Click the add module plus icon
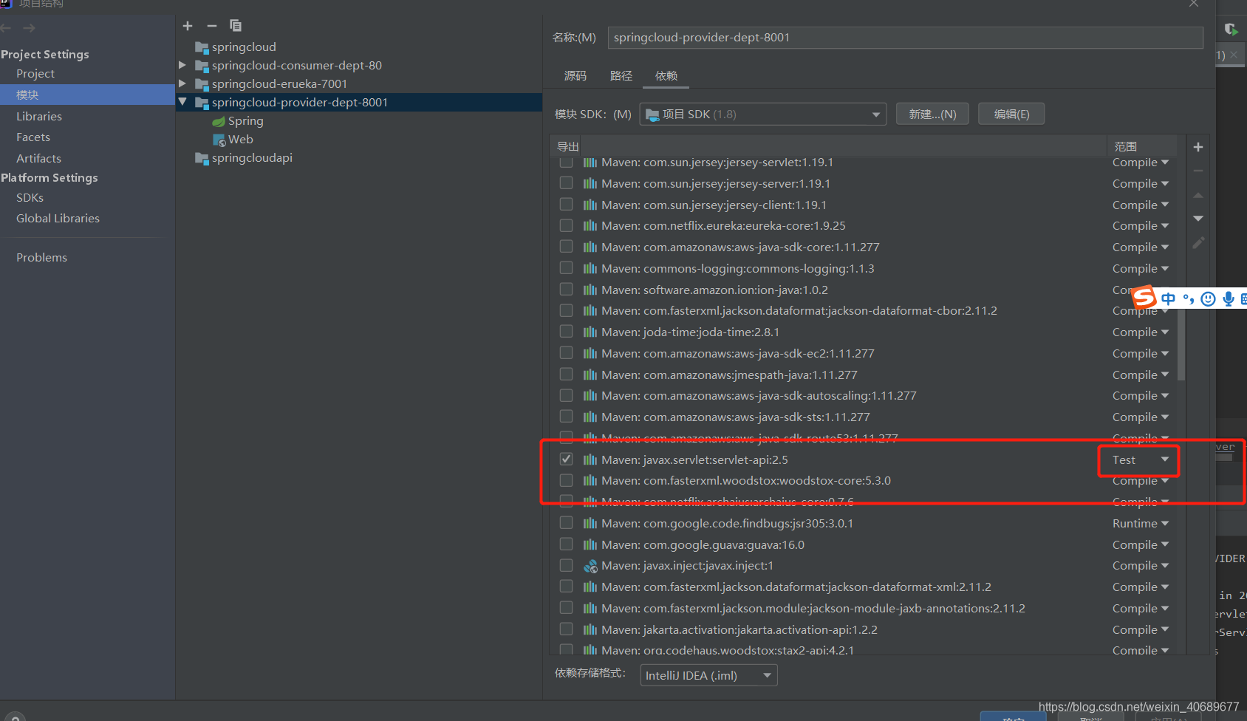Viewport: 1247px width, 721px height. 187,25
